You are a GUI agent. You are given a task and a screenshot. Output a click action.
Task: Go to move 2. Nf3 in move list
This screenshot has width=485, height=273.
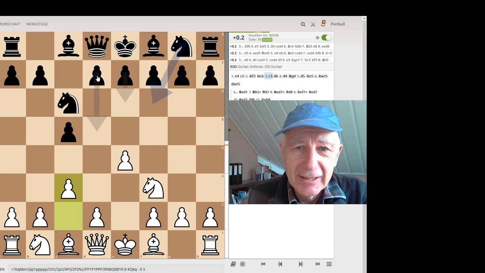coord(252,76)
